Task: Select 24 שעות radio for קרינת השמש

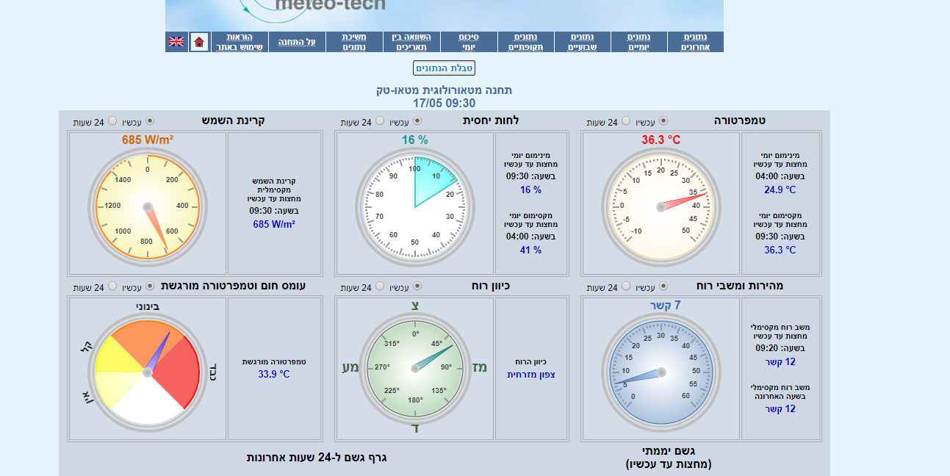Action: (112, 121)
